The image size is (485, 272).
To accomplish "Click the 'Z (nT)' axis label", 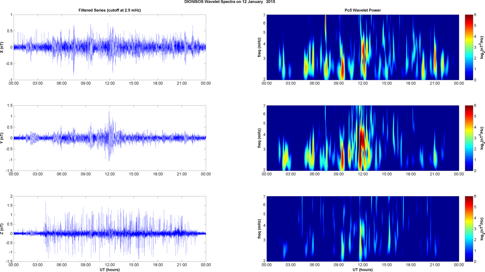I will (2, 229).
